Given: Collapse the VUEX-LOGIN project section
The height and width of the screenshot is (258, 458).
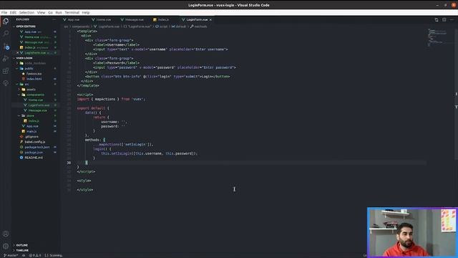Looking at the screenshot, I should pos(24,58).
